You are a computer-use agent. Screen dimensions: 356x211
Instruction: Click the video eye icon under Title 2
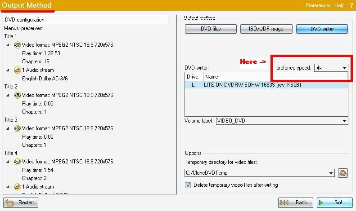[x=18, y=95]
